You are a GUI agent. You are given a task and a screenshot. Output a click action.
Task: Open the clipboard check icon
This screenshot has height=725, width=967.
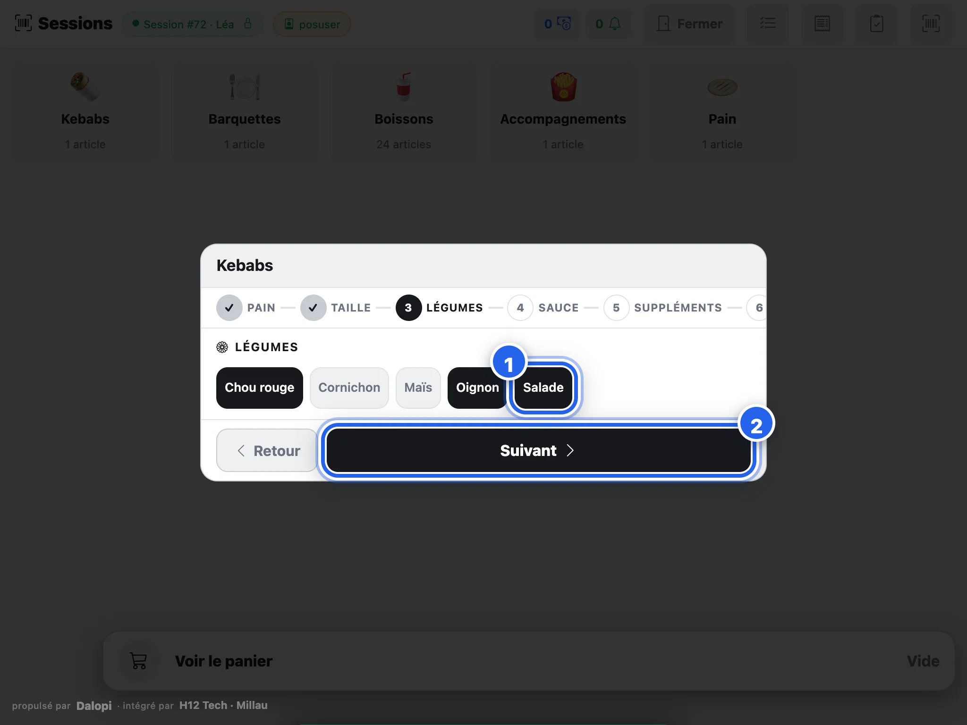coord(876,24)
